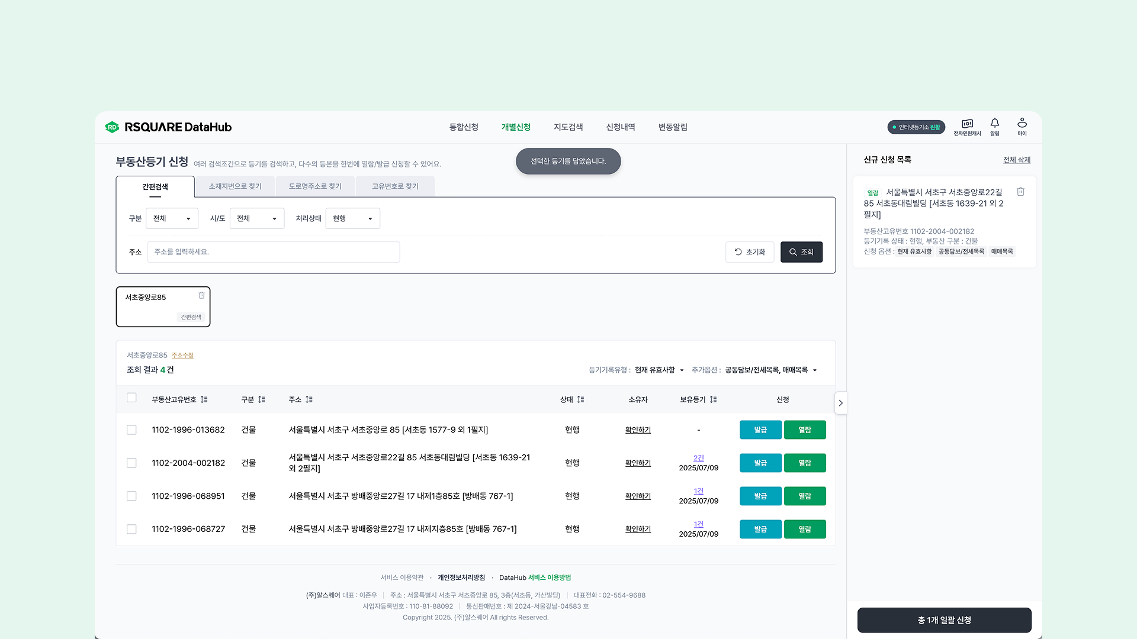Check the row 1102-1996-013682 checkbox

pyautogui.click(x=131, y=430)
